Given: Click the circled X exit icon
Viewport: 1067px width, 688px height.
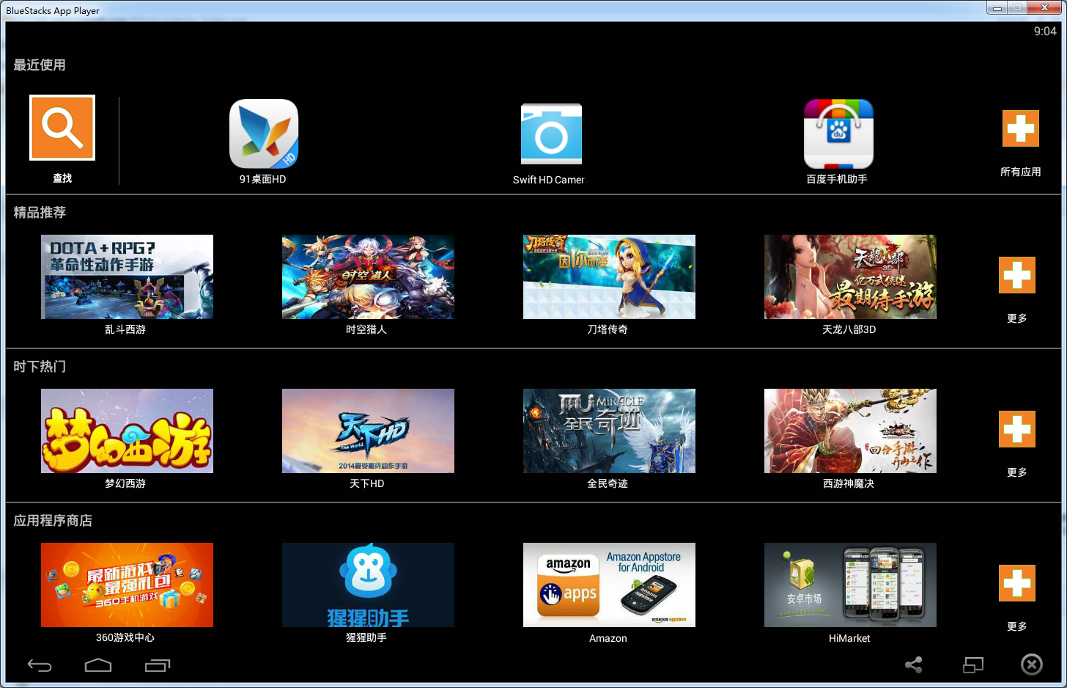Looking at the screenshot, I should (x=1032, y=665).
